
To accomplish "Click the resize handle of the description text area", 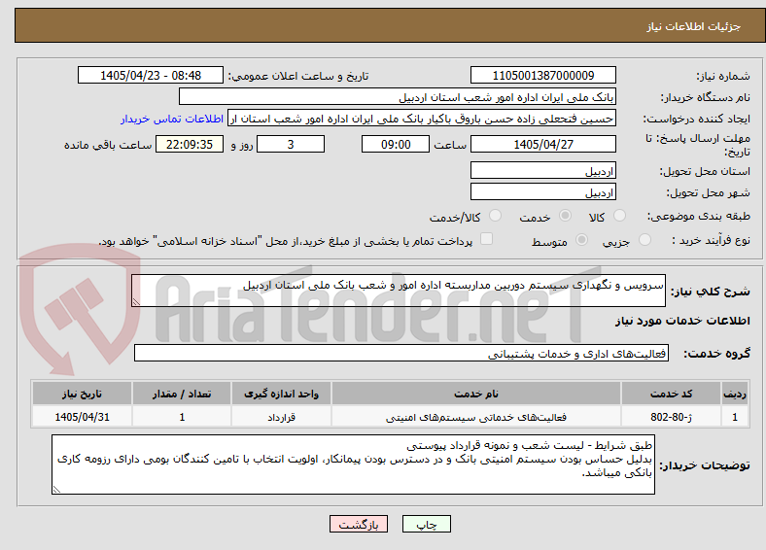I will (136, 302).
